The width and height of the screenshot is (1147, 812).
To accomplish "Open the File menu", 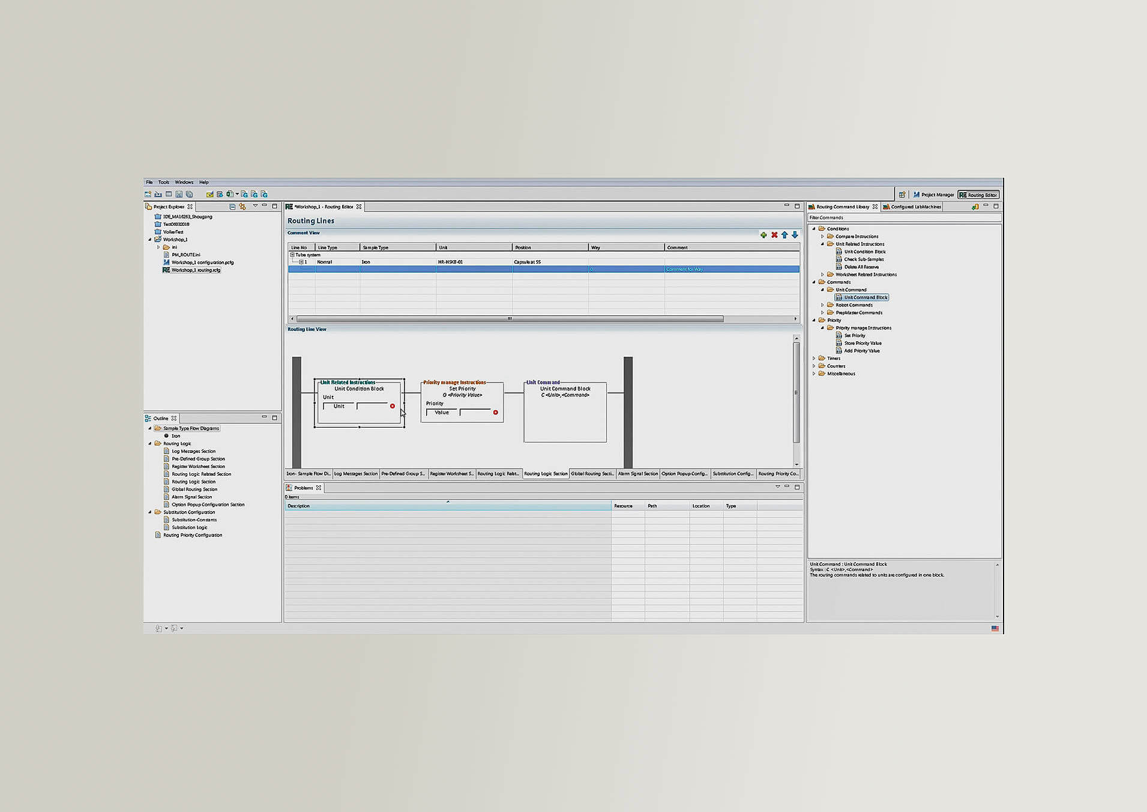I will [x=149, y=182].
